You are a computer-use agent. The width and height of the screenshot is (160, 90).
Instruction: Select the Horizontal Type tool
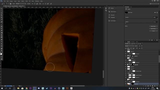tap(1, 42)
